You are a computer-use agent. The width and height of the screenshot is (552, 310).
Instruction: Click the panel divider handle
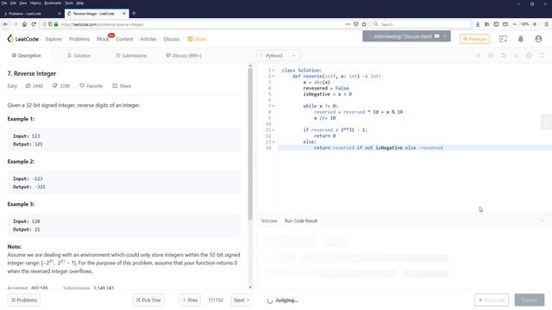[254, 160]
